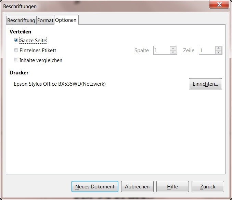This screenshot has width=232, height=200.
Task: Decrease the Zeile value with down arrow
Action: click(x=219, y=52)
